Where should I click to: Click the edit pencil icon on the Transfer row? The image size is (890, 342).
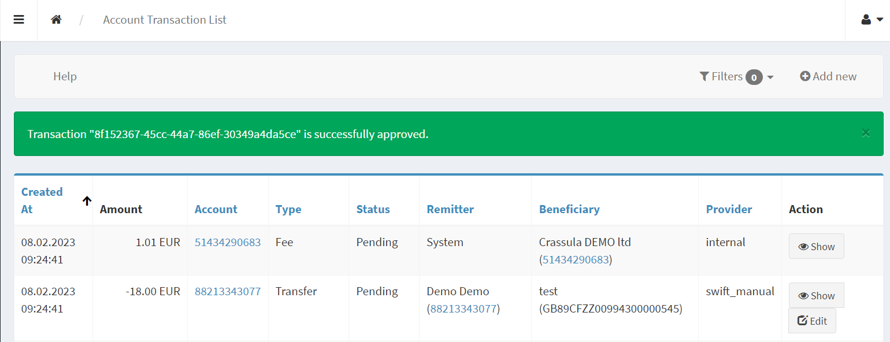[x=802, y=320]
